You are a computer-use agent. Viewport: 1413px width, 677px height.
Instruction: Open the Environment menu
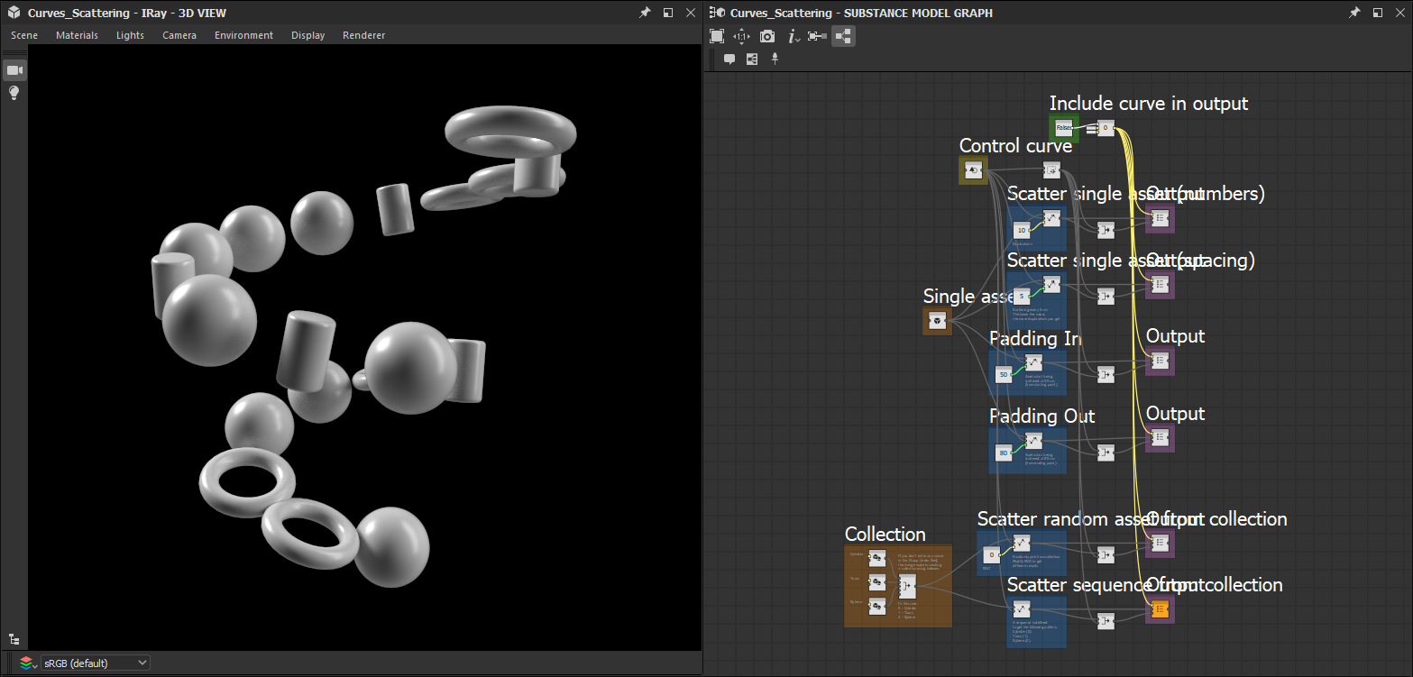pyautogui.click(x=242, y=35)
